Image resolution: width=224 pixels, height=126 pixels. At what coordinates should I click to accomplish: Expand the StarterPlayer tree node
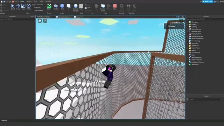point(187,48)
